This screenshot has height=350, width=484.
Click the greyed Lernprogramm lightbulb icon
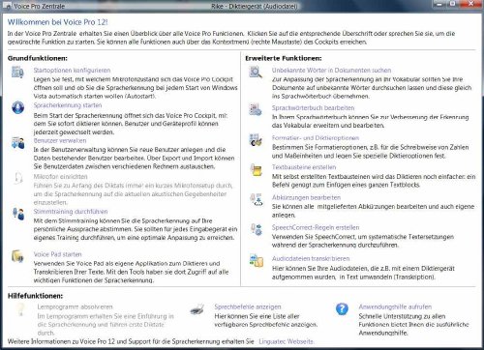(20, 309)
